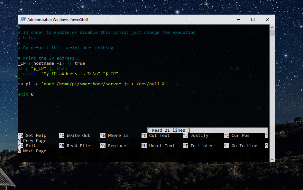Click the scrollbar up arrow

click(x=272, y=27)
